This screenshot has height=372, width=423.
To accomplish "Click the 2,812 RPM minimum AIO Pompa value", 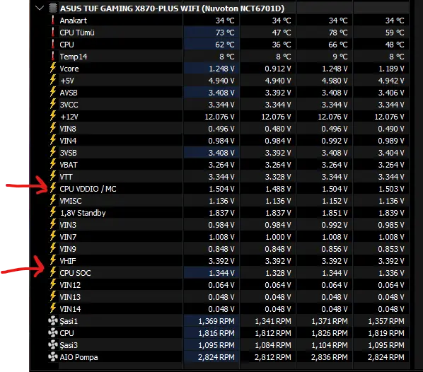I will coord(273,357).
